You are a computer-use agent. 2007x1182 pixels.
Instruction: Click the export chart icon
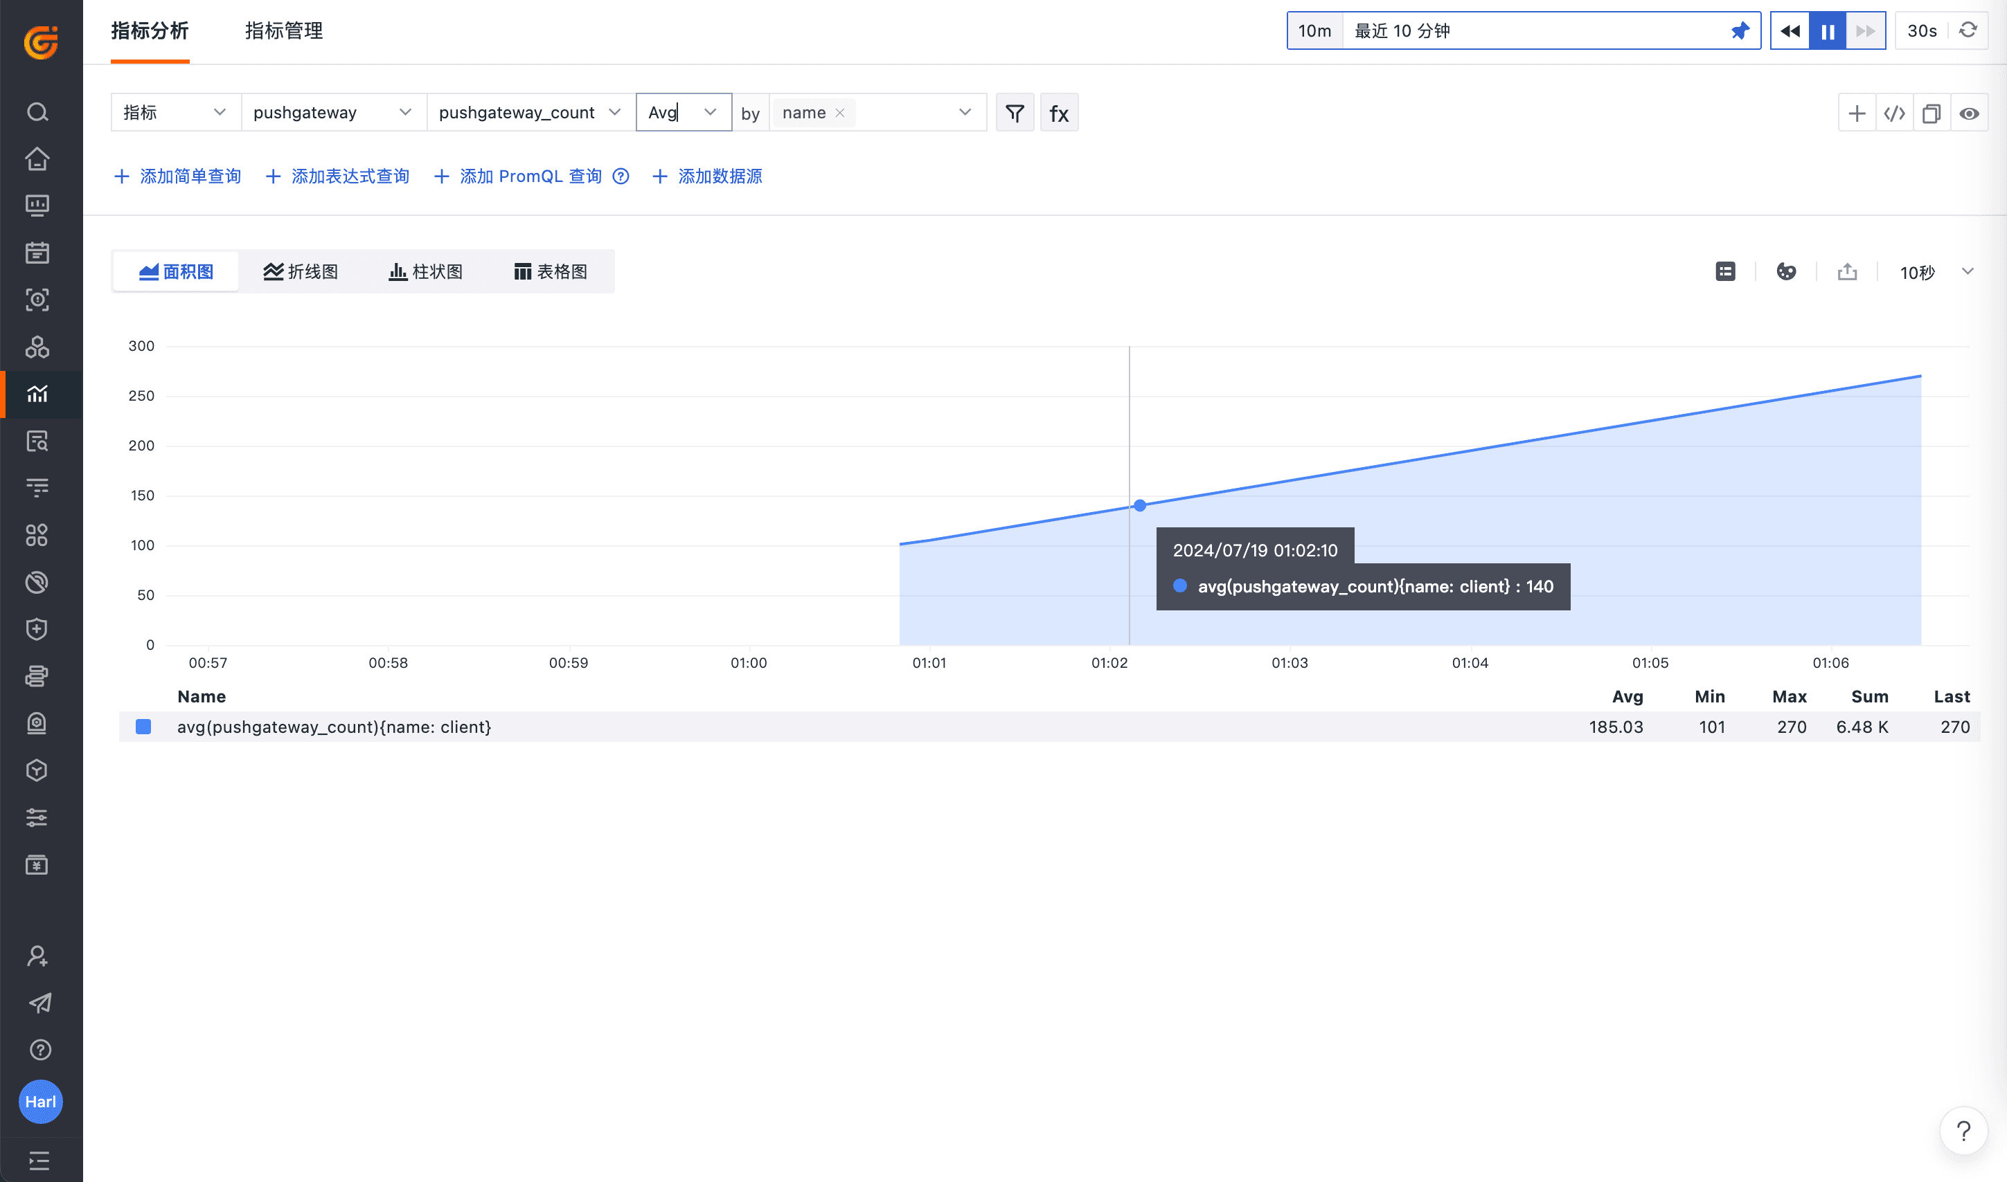coord(1847,271)
